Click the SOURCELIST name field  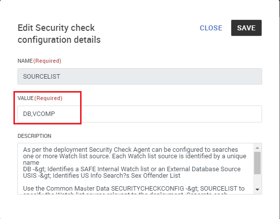point(140,76)
